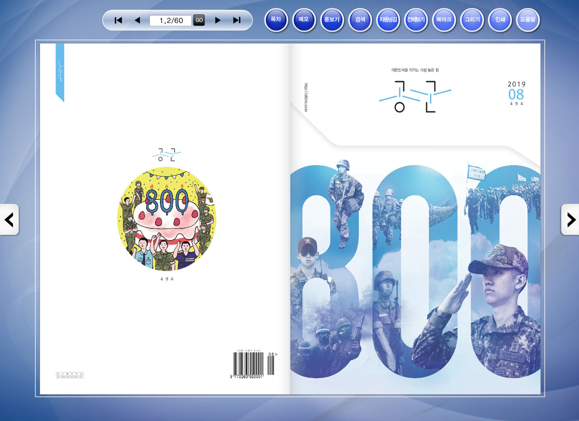The image size is (579, 421).
Task: Open the 검색 search function
Action: [360, 20]
